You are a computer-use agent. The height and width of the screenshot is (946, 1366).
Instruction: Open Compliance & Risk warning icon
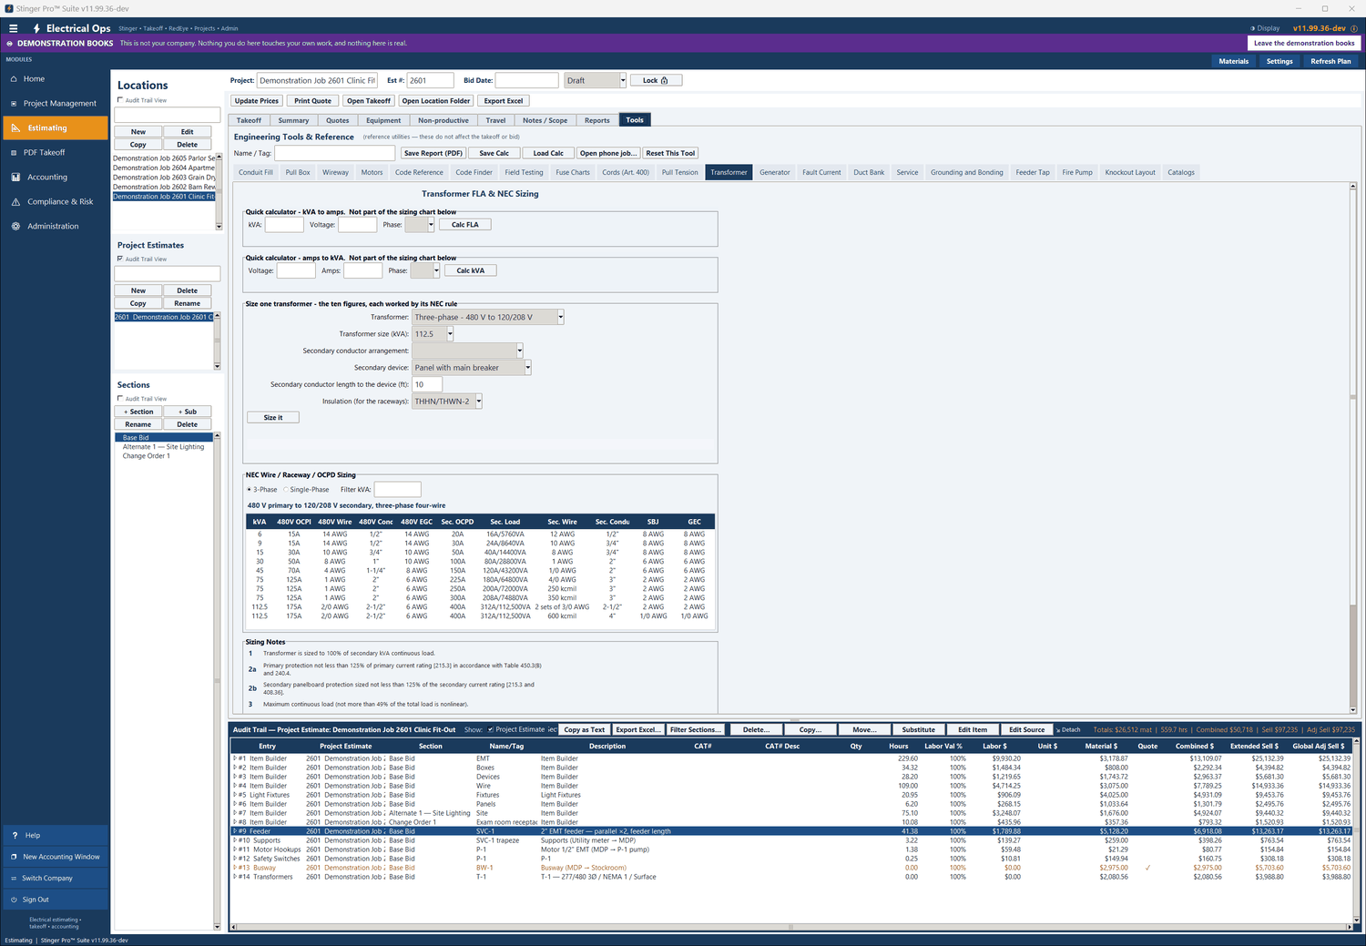coord(15,202)
